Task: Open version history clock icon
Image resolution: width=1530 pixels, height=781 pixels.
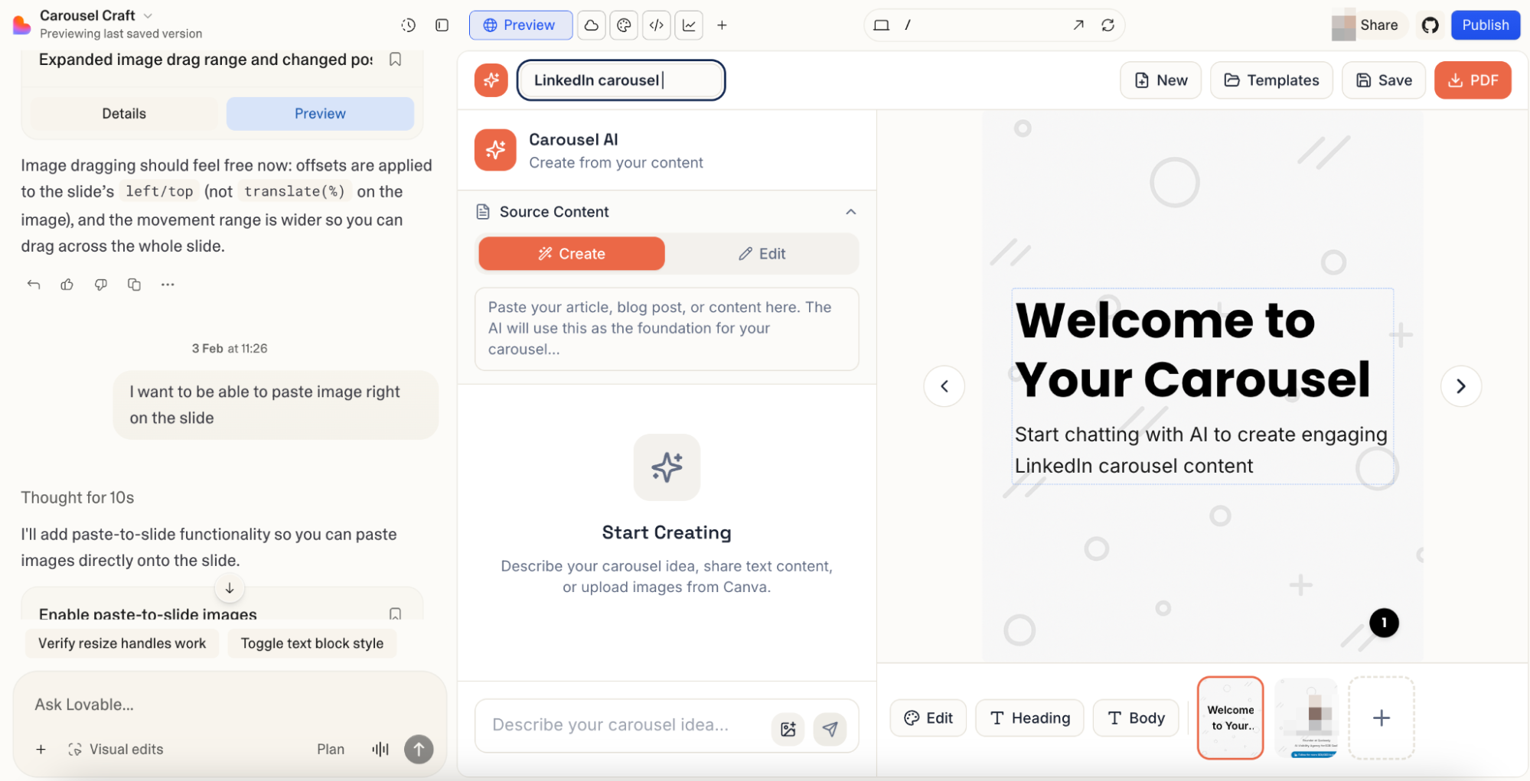Action: 409,25
